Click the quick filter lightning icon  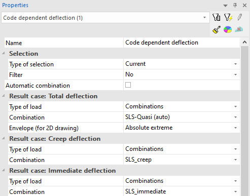tap(228, 17)
